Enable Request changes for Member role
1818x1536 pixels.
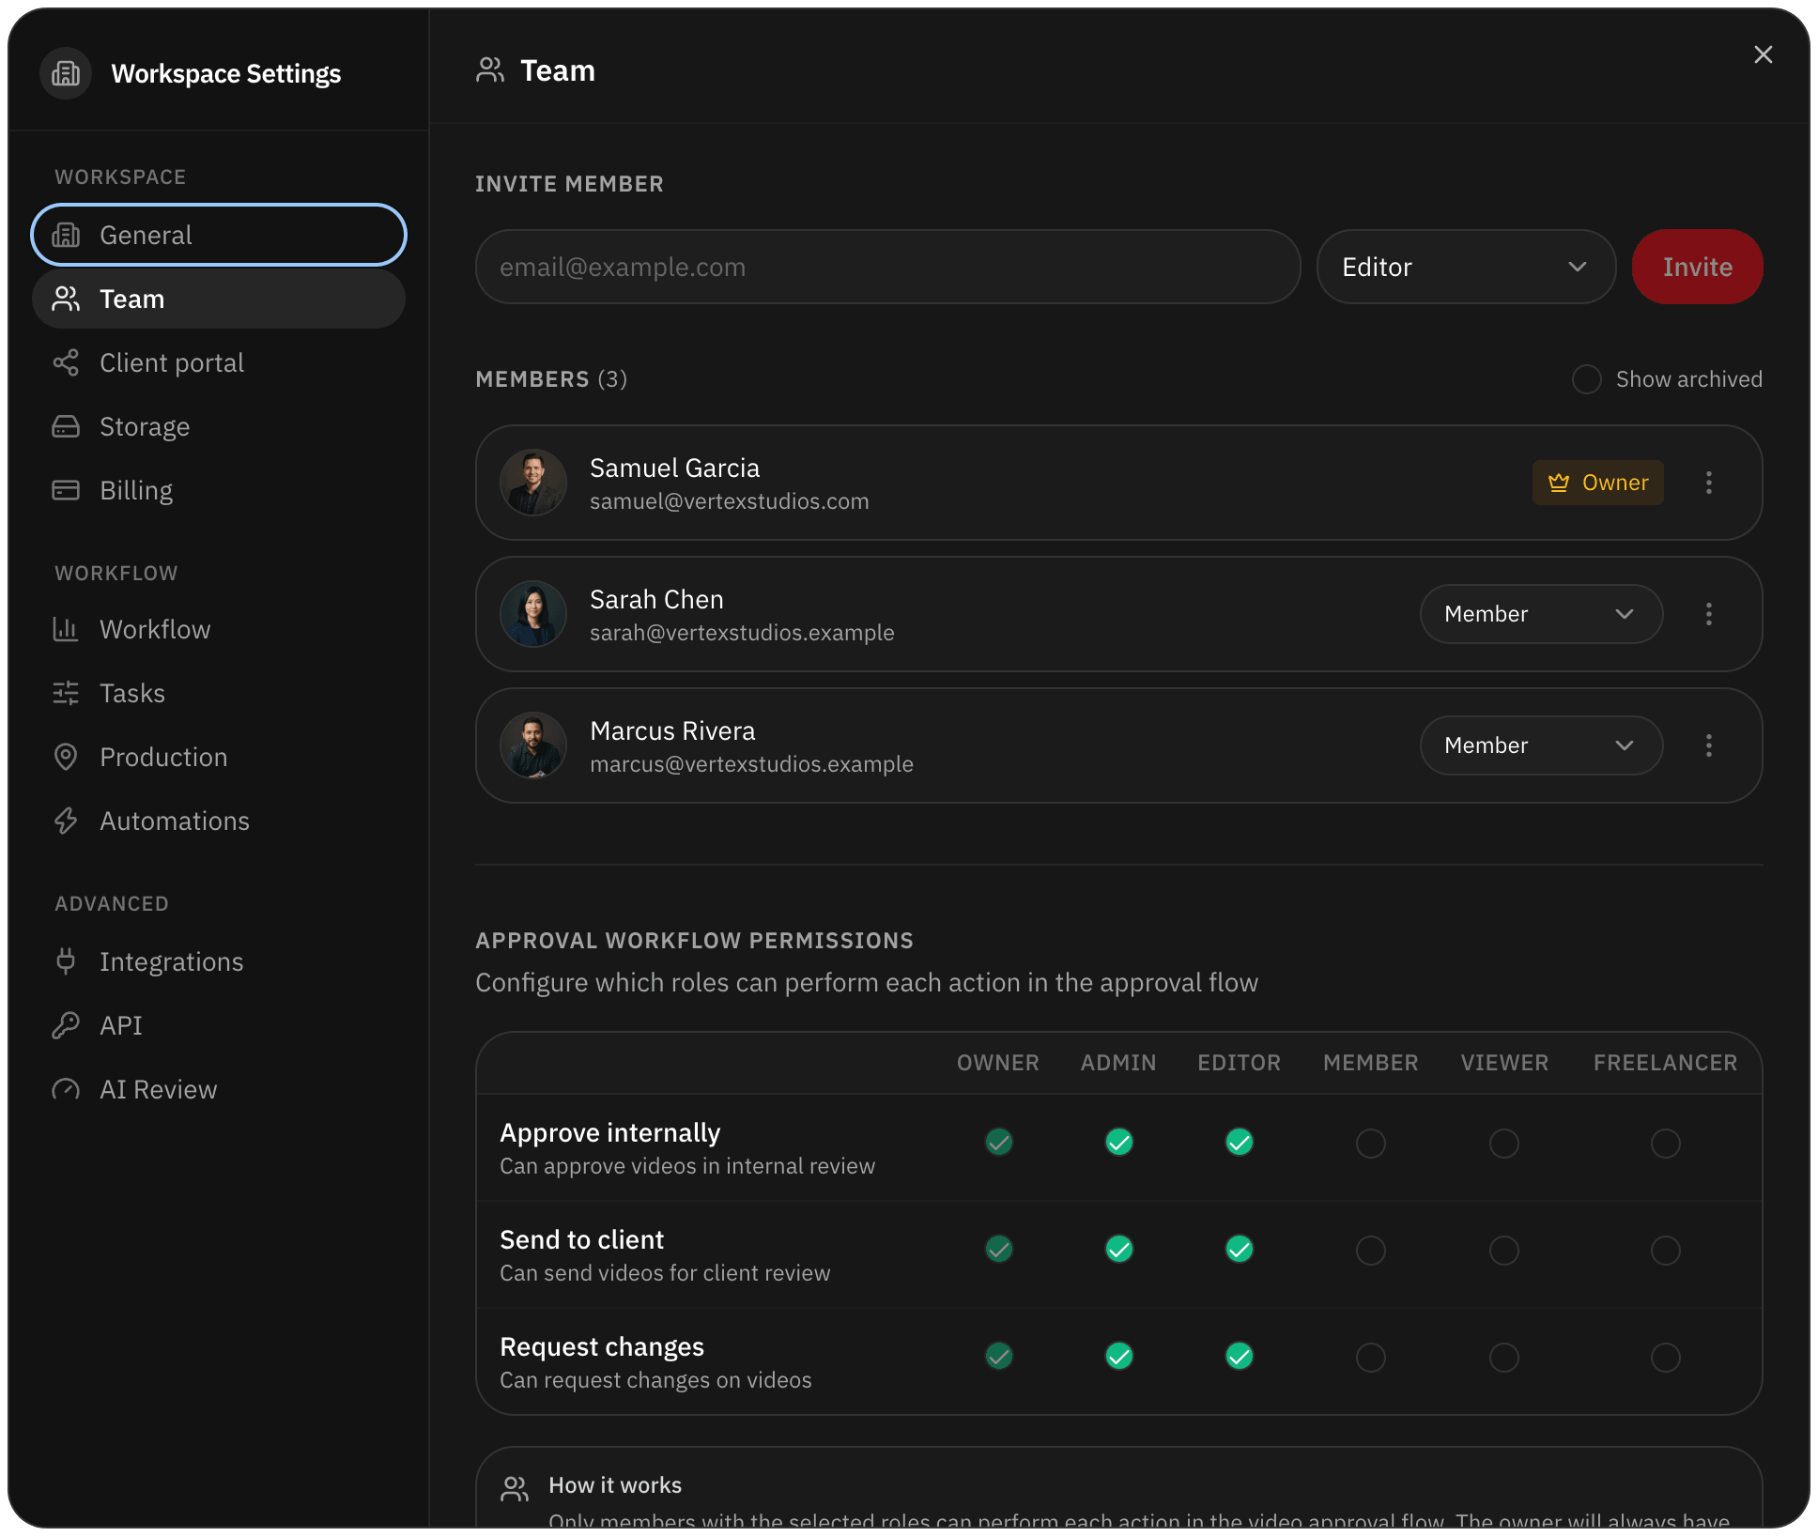coord(1371,1357)
